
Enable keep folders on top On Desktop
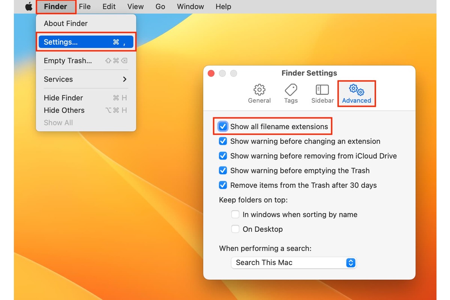(x=235, y=229)
